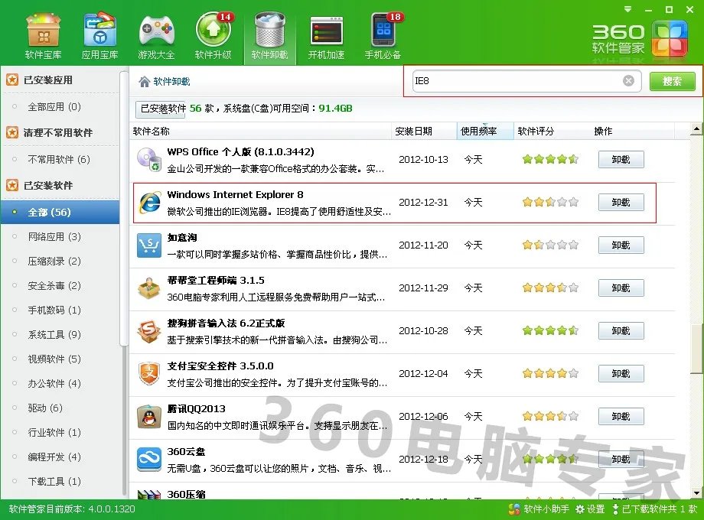Open 软件升级 with 14 updates badge
Image resolution: width=704 pixels, height=520 pixels.
pyautogui.click(x=213, y=34)
